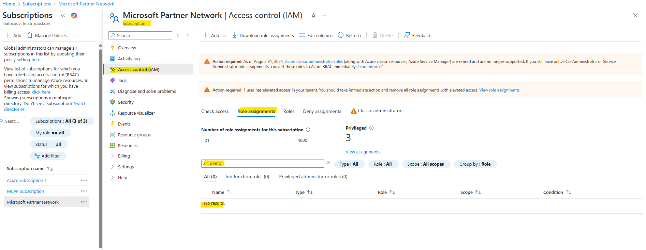This screenshot has width=646, height=250.
Task: Select the All (0) sub-tab
Action: (x=210, y=177)
